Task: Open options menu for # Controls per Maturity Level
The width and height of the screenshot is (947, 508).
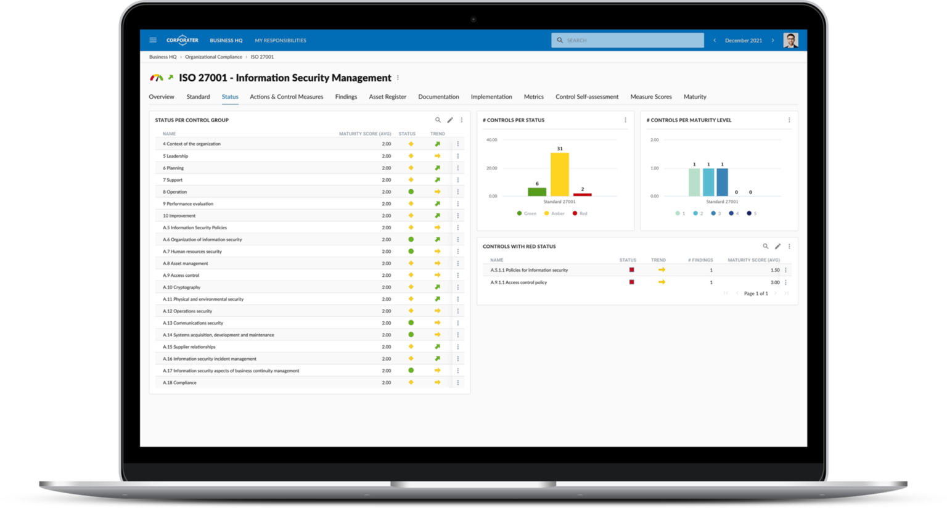Action: point(789,120)
